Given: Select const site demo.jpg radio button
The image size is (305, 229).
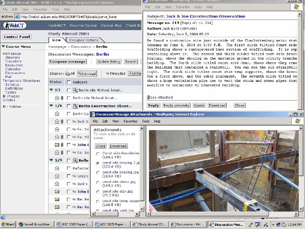Looking at the screenshot, I should [98, 182].
